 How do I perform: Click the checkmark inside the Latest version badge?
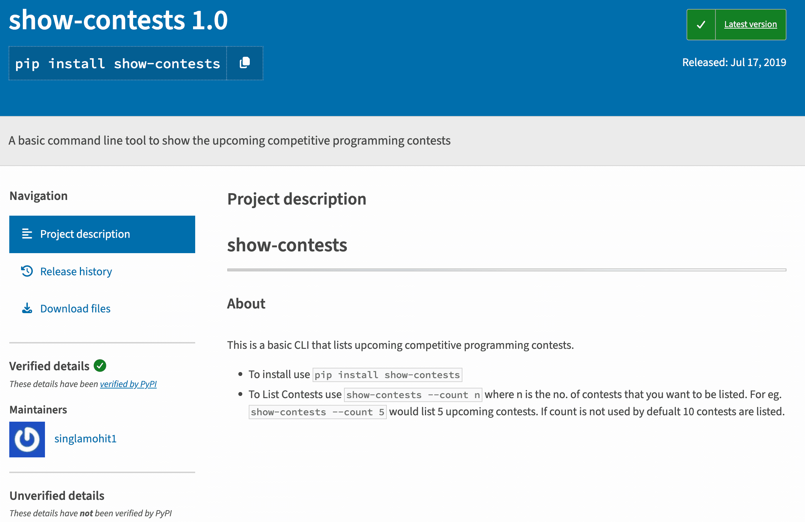pos(701,24)
